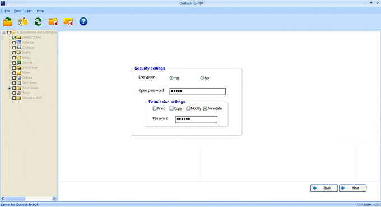Select the Junk E-mail folder label
Viewport: 381px width, 207px height.
[x=30, y=68]
